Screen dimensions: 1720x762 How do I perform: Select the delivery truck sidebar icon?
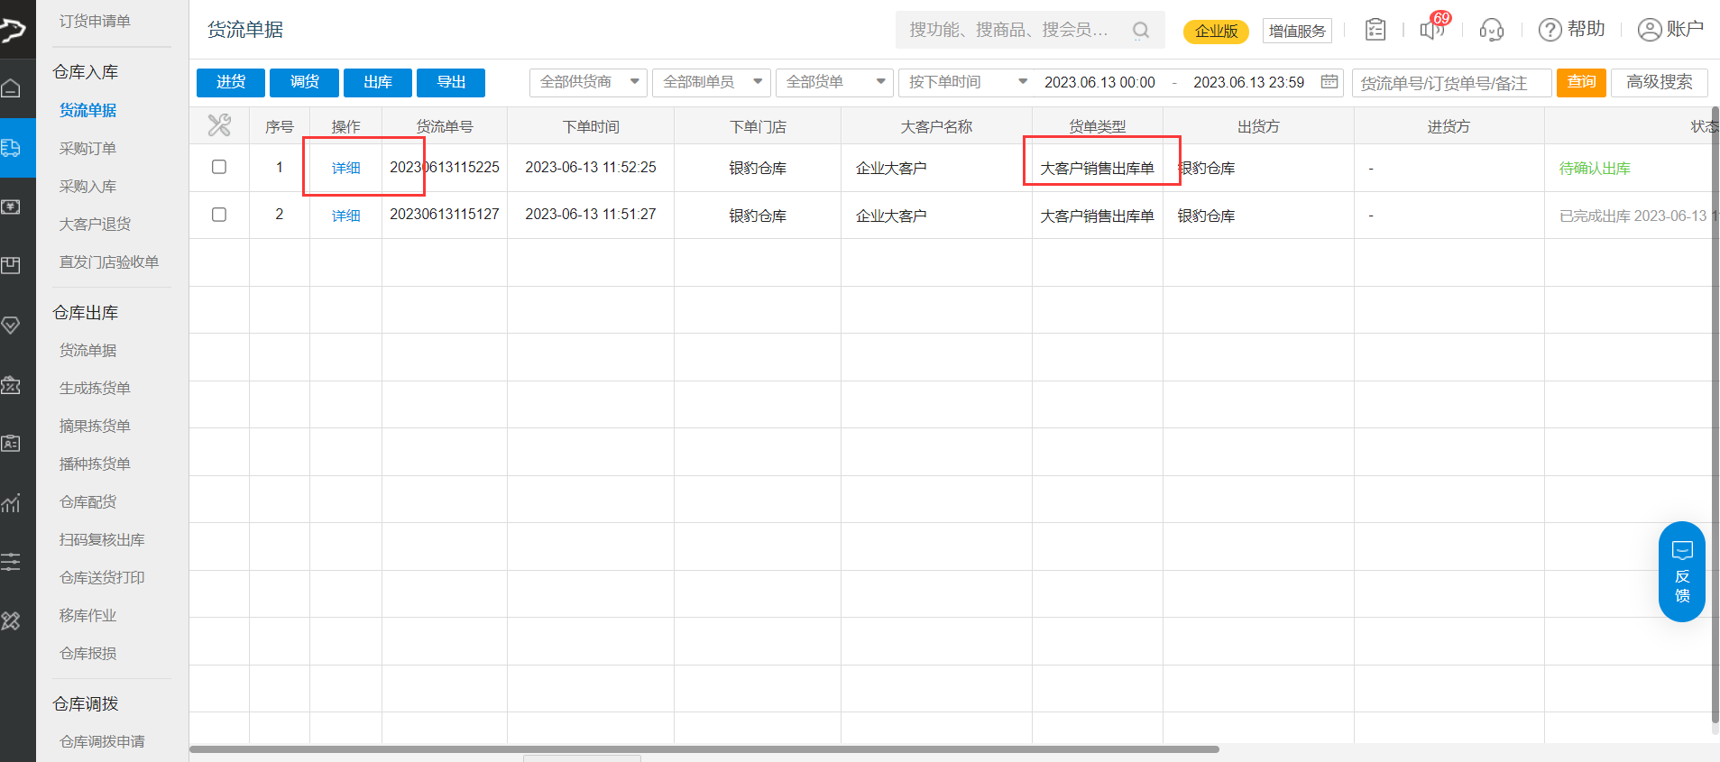click(11, 147)
